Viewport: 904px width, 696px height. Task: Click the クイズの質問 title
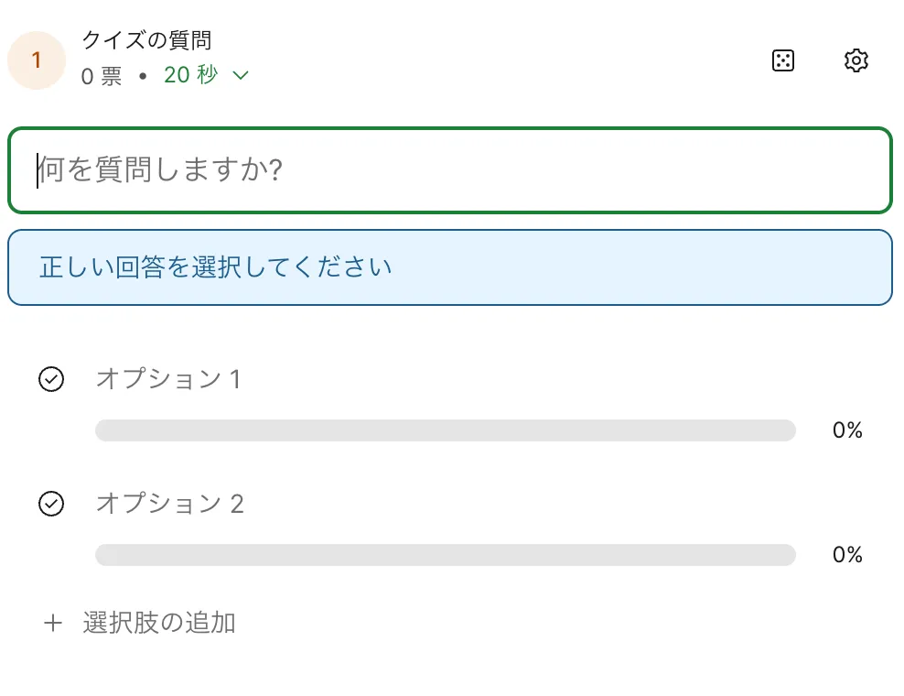[146, 40]
